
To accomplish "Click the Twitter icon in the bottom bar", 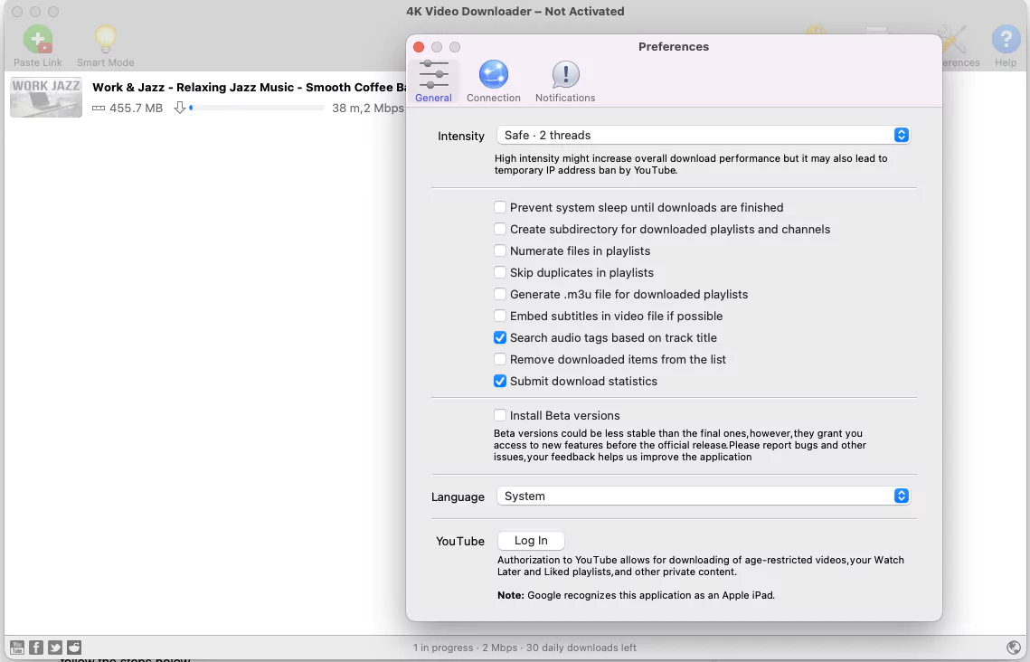I will click(x=54, y=647).
